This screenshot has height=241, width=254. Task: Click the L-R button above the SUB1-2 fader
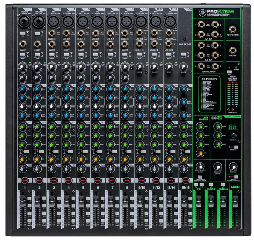point(211,184)
